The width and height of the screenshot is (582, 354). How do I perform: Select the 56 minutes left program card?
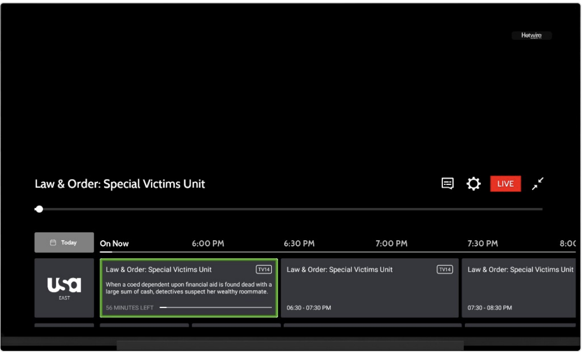[x=189, y=288]
